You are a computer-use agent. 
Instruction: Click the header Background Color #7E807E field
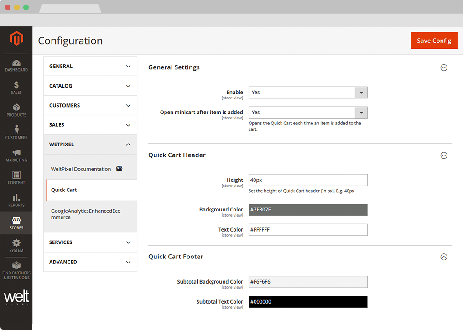point(308,210)
